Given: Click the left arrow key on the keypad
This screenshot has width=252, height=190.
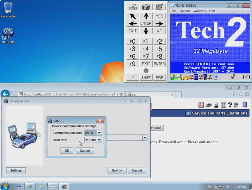Looking at the screenshot, I should [132, 24].
